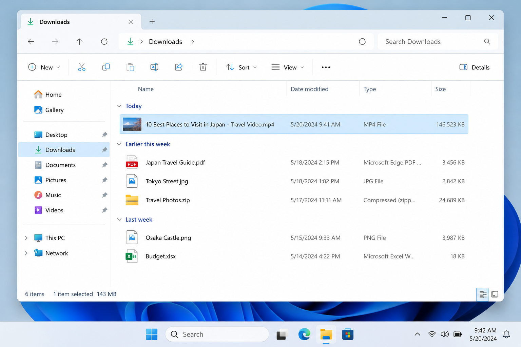This screenshot has height=347, width=521.
Task: Switch to details list view icon
Action: point(483,294)
